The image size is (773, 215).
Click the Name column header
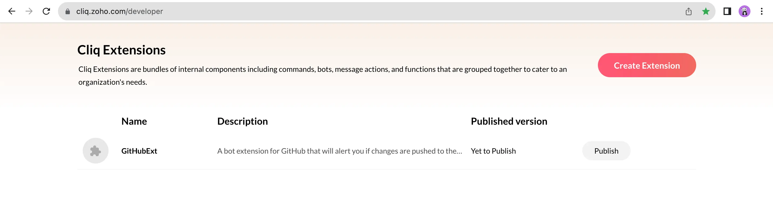point(134,121)
